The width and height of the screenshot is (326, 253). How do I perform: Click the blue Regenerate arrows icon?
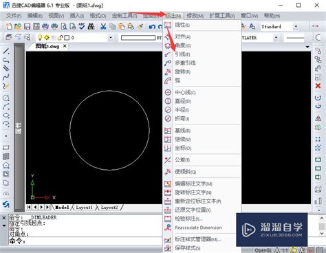click(x=6, y=204)
